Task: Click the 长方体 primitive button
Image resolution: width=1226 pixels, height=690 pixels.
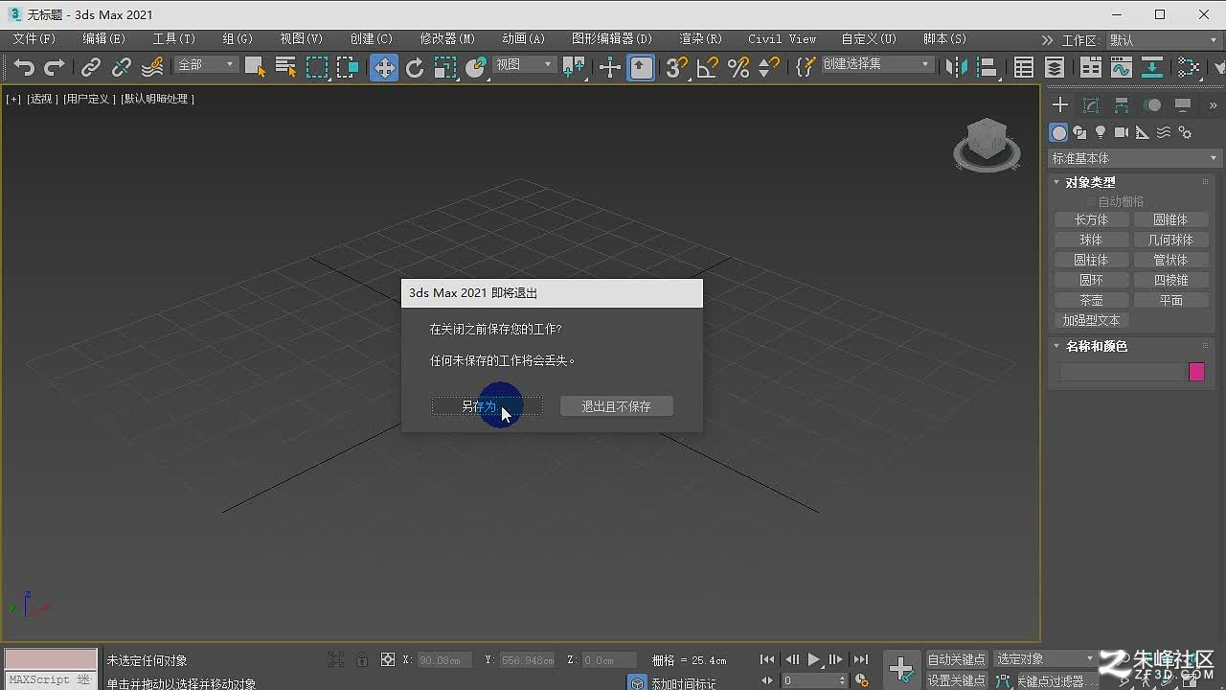Action: pyautogui.click(x=1091, y=219)
